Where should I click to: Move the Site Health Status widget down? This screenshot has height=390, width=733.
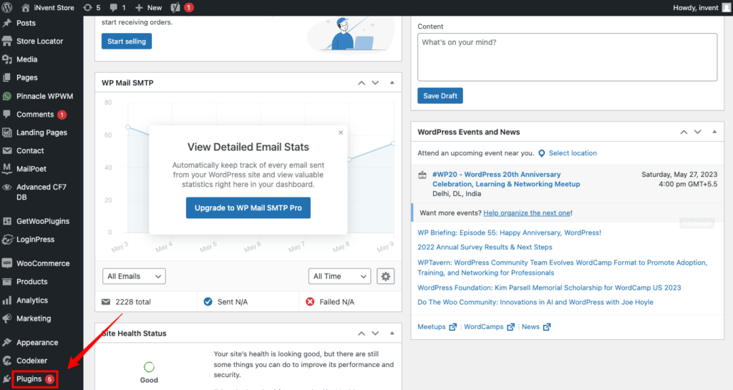pyautogui.click(x=375, y=333)
